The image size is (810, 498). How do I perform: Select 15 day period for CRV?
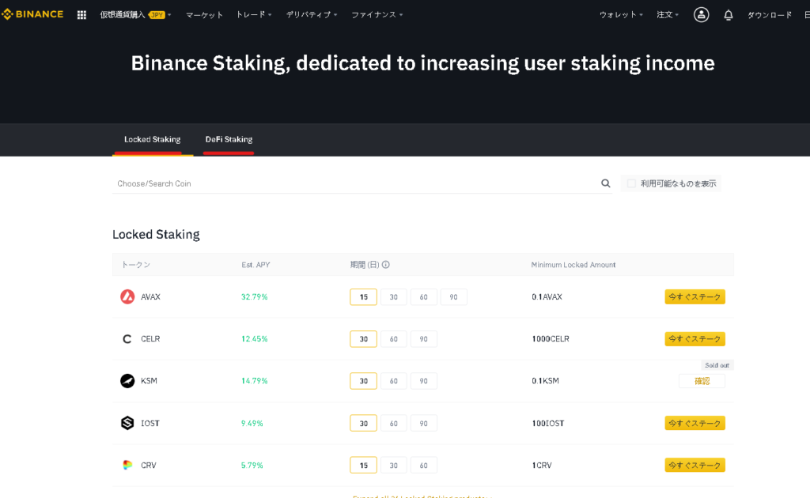tap(363, 465)
